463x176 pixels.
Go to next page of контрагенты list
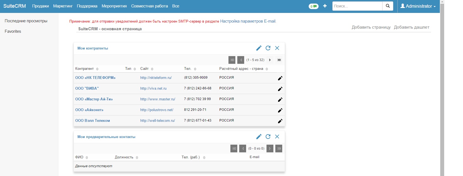tap(270, 60)
